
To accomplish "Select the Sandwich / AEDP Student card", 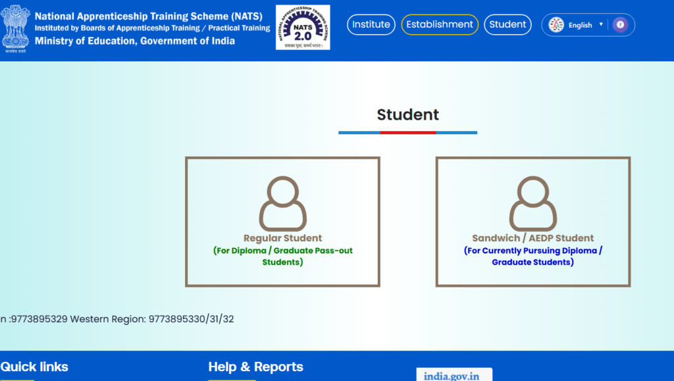I will click(x=533, y=222).
